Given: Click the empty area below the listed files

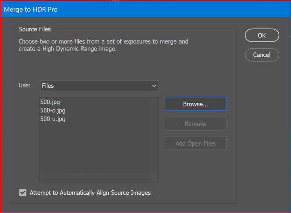Looking at the screenshot, I should pyautogui.click(x=95, y=148).
